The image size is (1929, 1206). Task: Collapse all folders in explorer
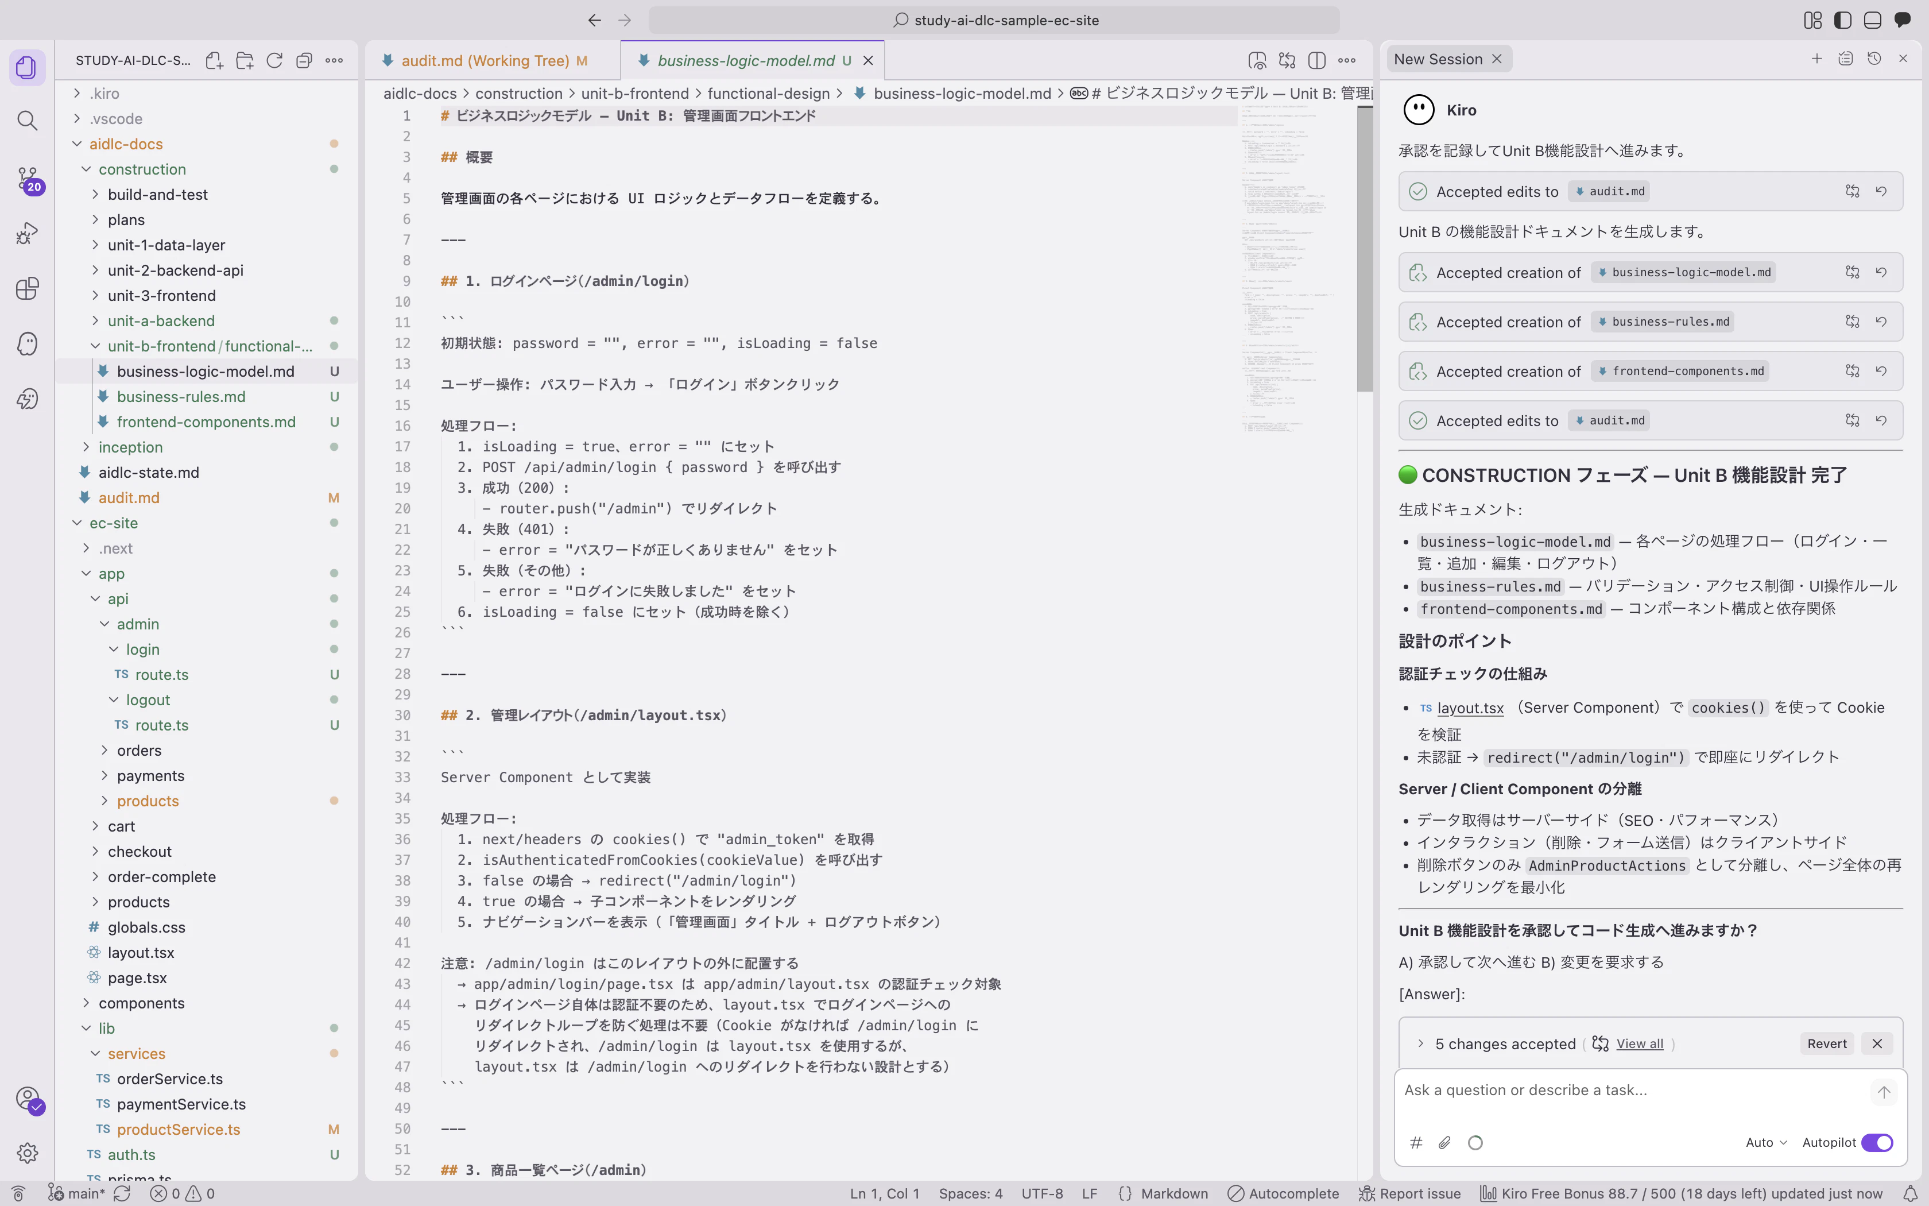(x=304, y=61)
